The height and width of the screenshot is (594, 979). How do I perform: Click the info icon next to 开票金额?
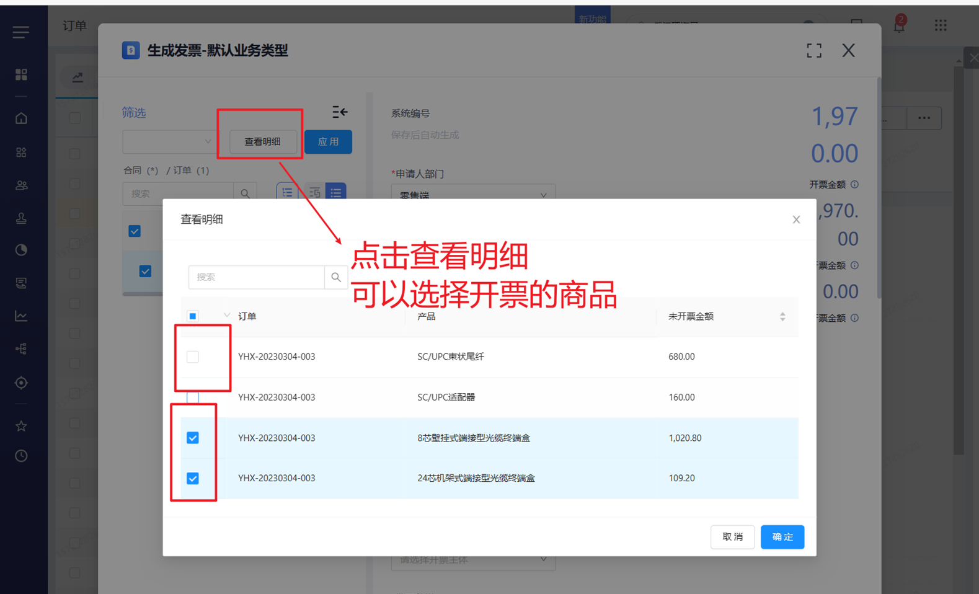pos(855,184)
